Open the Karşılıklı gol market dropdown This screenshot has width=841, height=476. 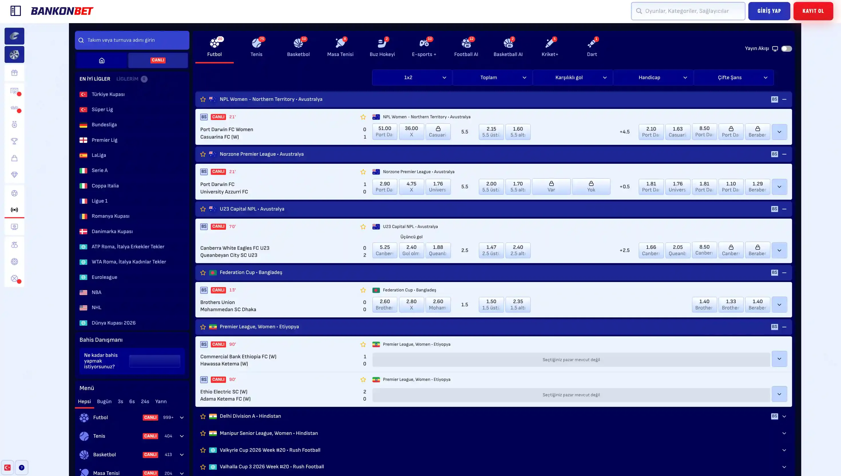pos(573,77)
